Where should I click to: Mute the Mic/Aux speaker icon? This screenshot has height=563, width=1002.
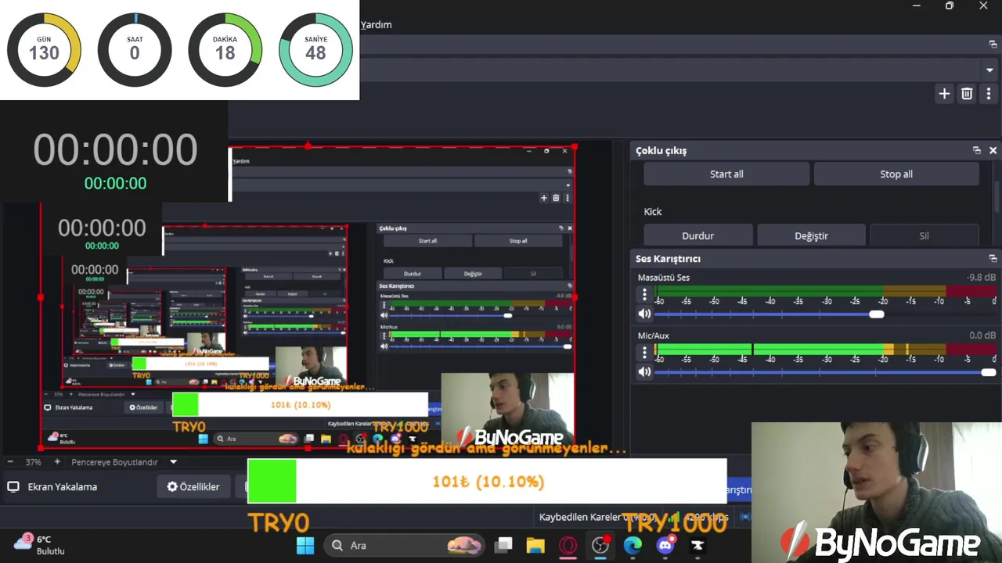click(x=644, y=372)
